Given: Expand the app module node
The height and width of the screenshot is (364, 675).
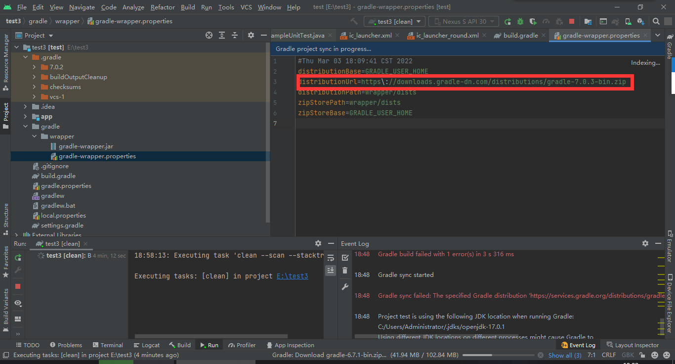Looking at the screenshot, I should click(26, 117).
